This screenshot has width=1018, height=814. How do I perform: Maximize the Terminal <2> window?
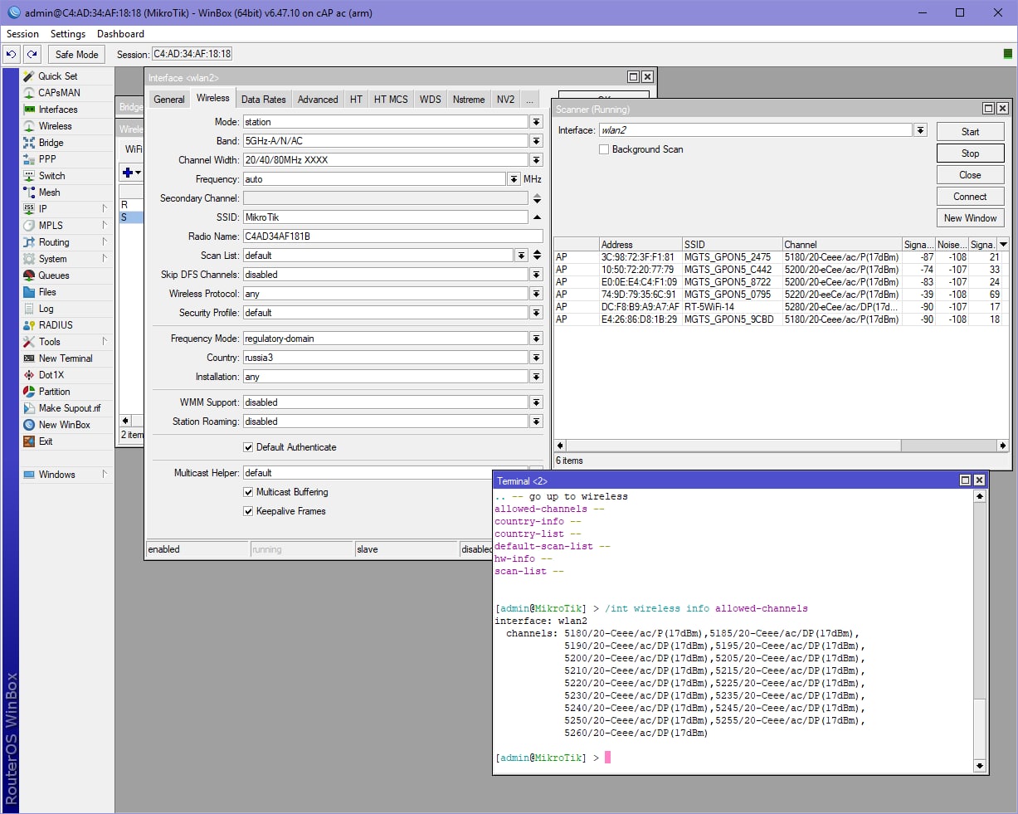coord(965,480)
